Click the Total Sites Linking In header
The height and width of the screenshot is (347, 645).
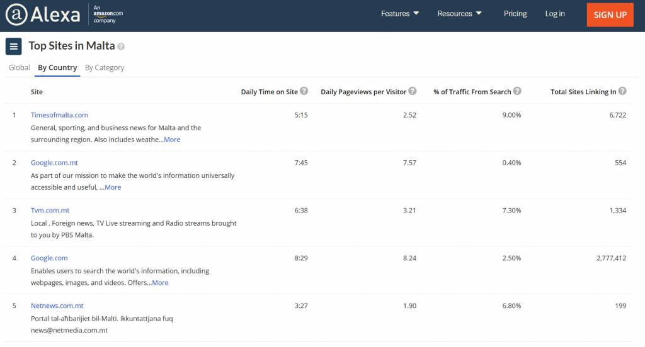[583, 92]
